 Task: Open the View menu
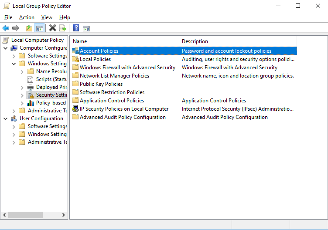tap(47, 17)
